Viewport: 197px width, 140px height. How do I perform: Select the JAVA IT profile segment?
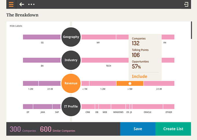pyautogui.click(x=43, y=107)
